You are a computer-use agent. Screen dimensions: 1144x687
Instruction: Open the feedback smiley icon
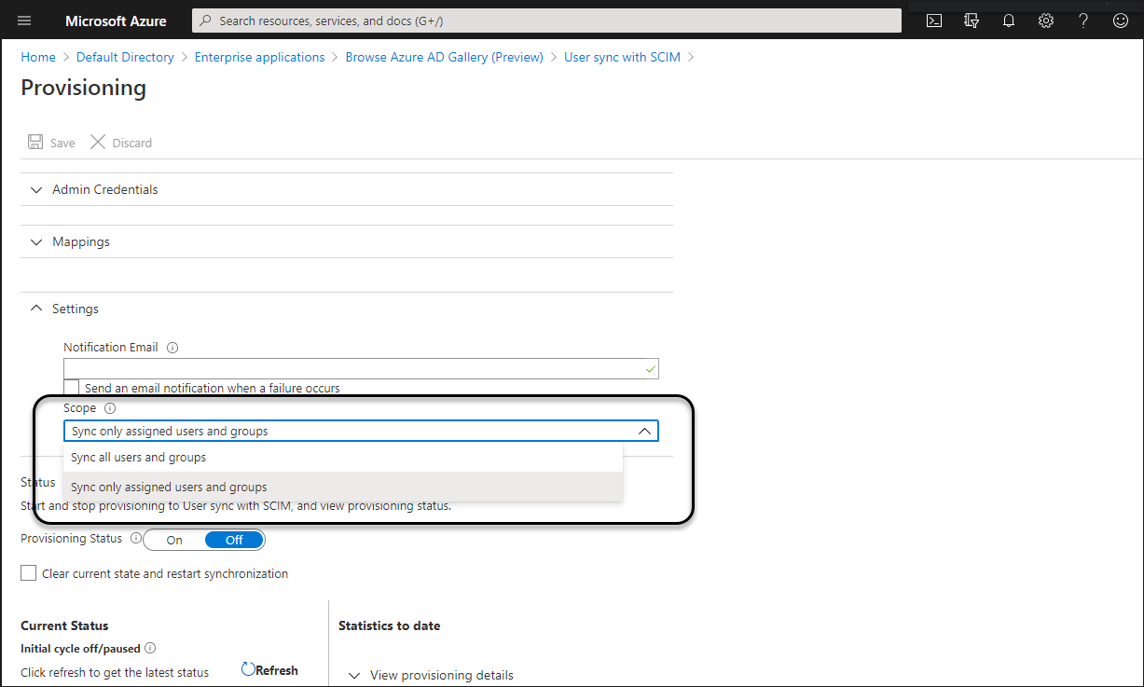tap(1121, 21)
